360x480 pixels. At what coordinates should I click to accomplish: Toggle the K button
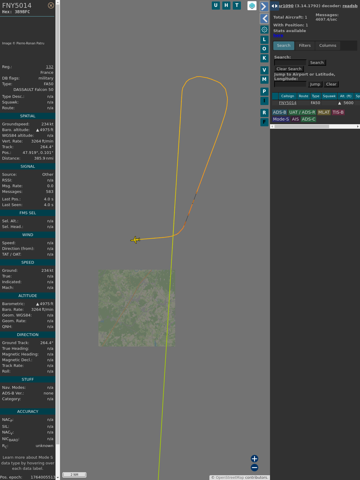click(264, 58)
